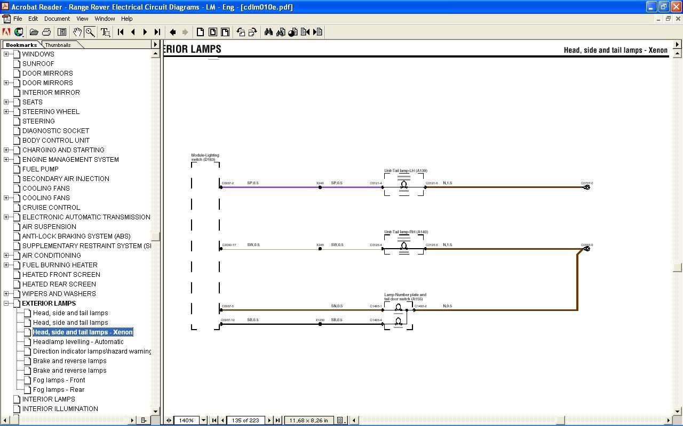Open the BODY CONTROL UNIT bookmark
Viewport: 683px width, 426px height.
click(x=56, y=140)
